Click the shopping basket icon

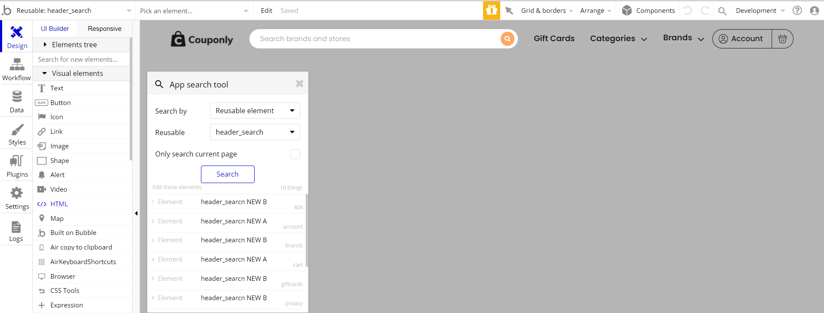coord(782,39)
